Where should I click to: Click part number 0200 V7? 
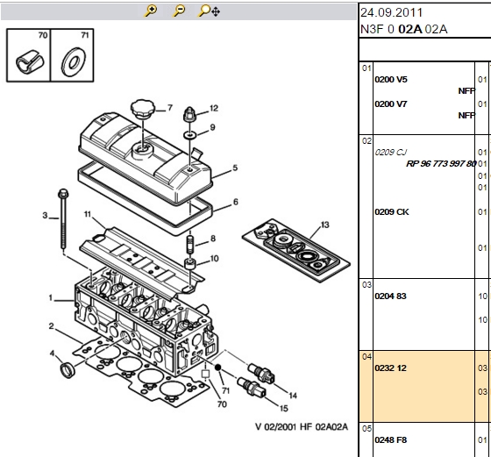391,104
